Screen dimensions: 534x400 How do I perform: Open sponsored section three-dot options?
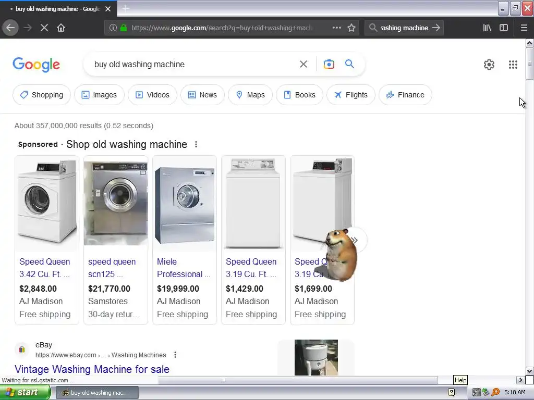(196, 145)
